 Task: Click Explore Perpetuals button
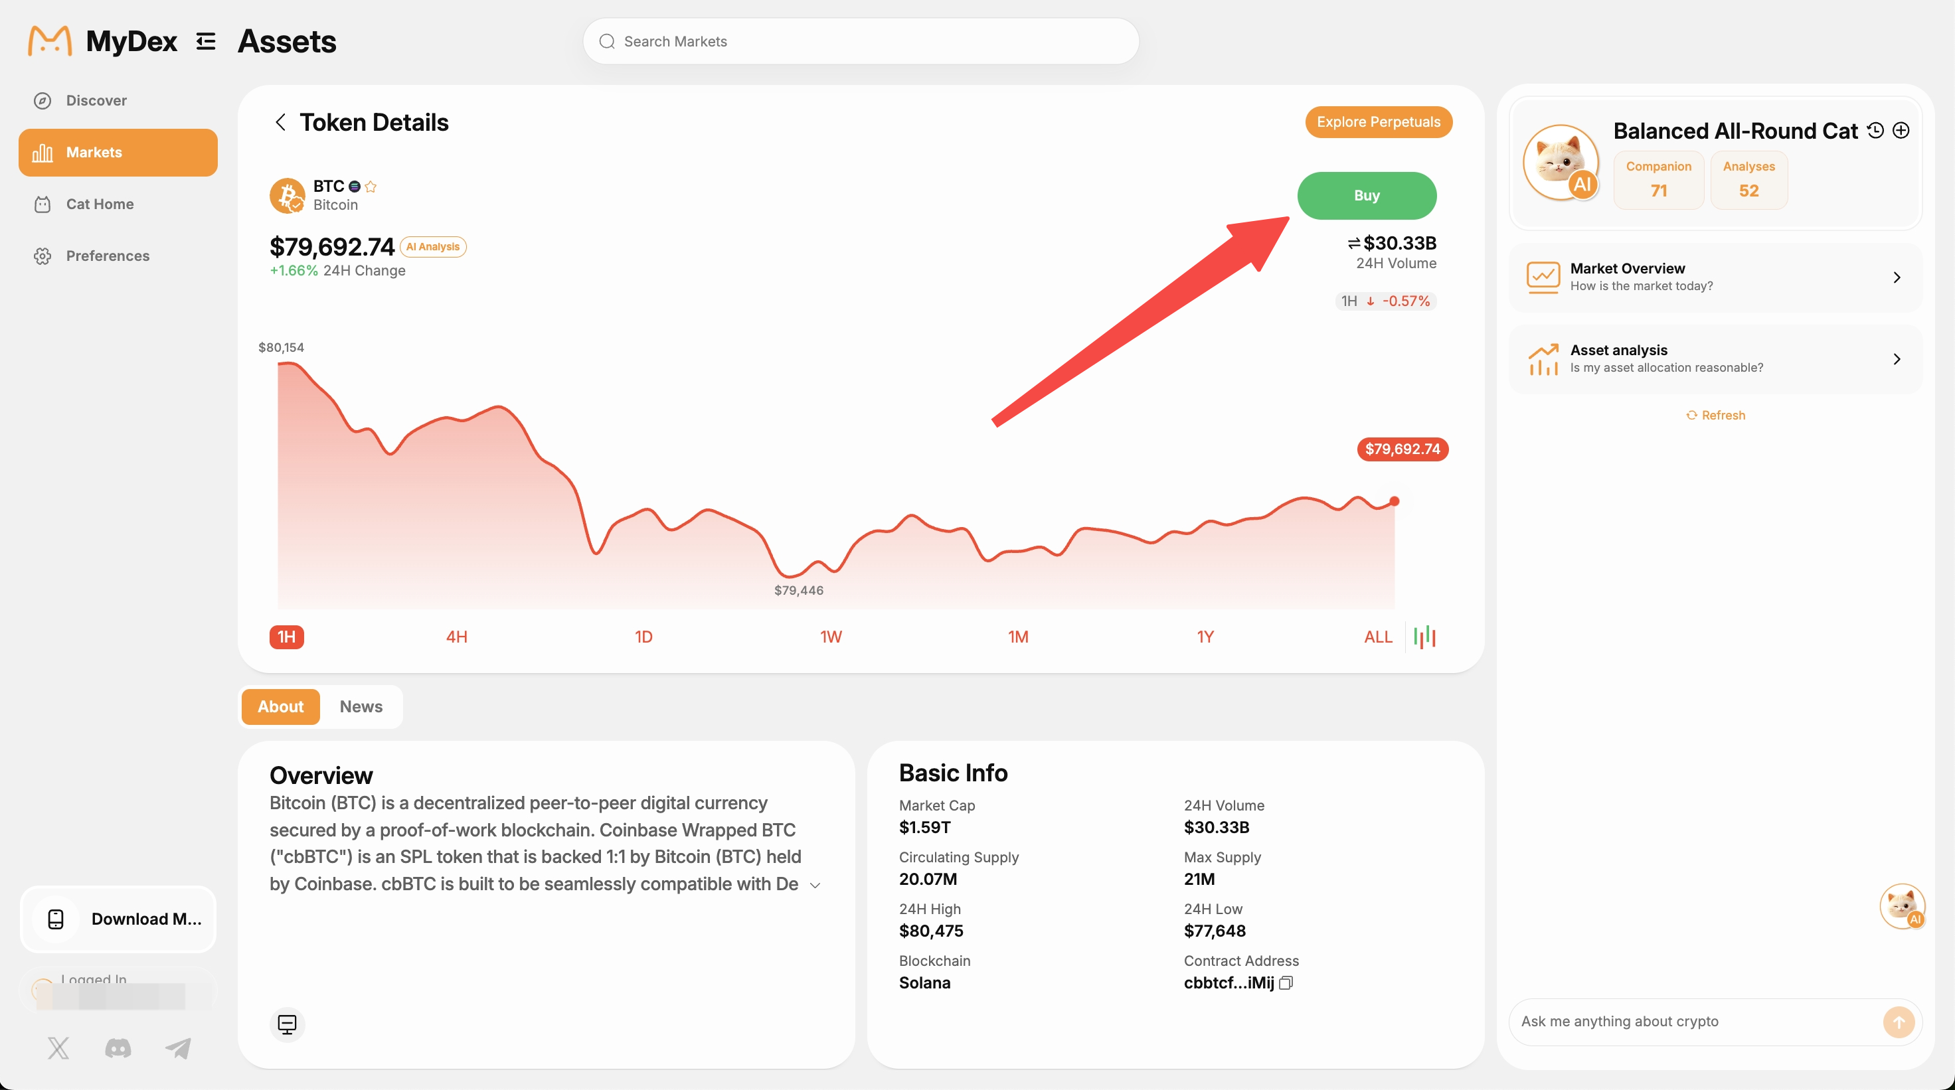[x=1378, y=122]
